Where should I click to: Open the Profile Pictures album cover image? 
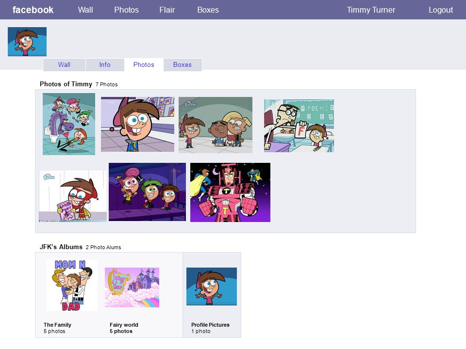(x=212, y=286)
